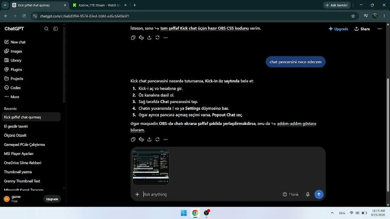Click the chatgpt.com address bar
390x219 pixels.
coord(195,16)
